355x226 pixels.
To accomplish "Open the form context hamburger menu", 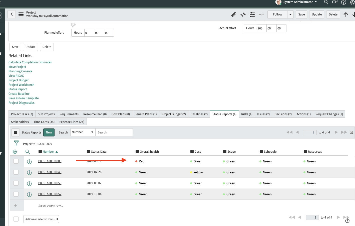I will (x=21, y=14).
